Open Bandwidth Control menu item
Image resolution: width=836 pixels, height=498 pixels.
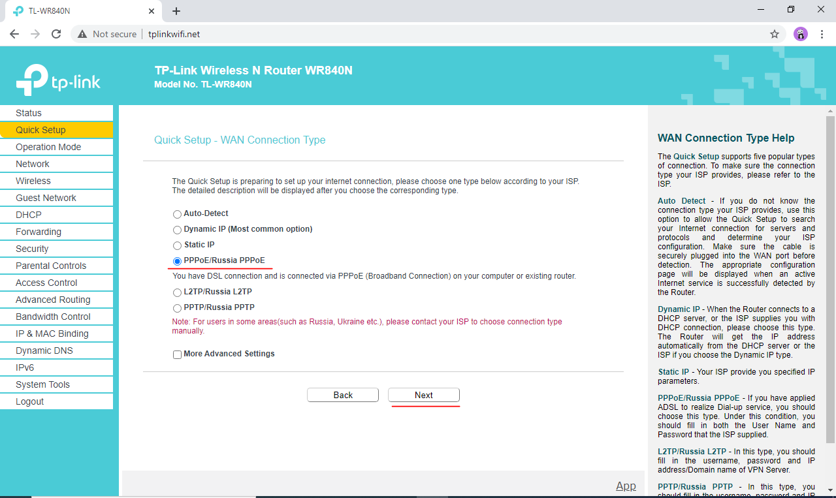point(56,317)
